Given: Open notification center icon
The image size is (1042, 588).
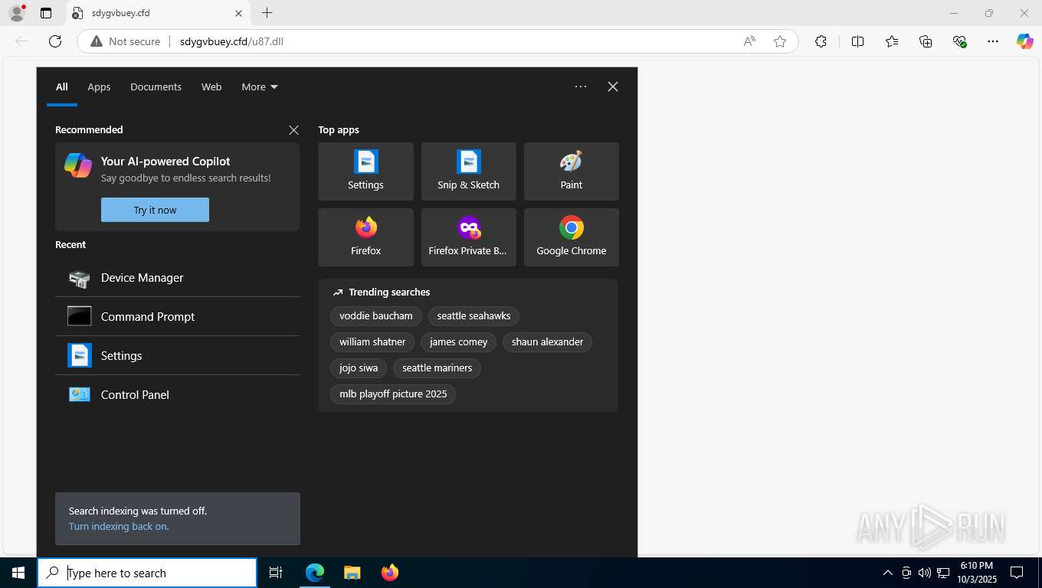Looking at the screenshot, I should coord(1017,573).
